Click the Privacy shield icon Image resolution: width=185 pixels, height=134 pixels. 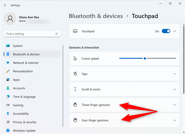[8, 122]
